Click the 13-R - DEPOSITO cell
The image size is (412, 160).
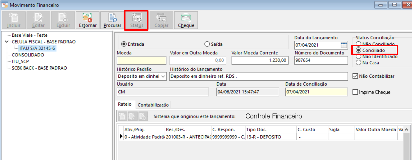pyautogui.click(x=271, y=137)
